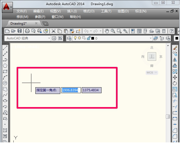The height and width of the screenshot is (148, 180).
Task: Select the Insert Block tool
Action: pos(5,113)
